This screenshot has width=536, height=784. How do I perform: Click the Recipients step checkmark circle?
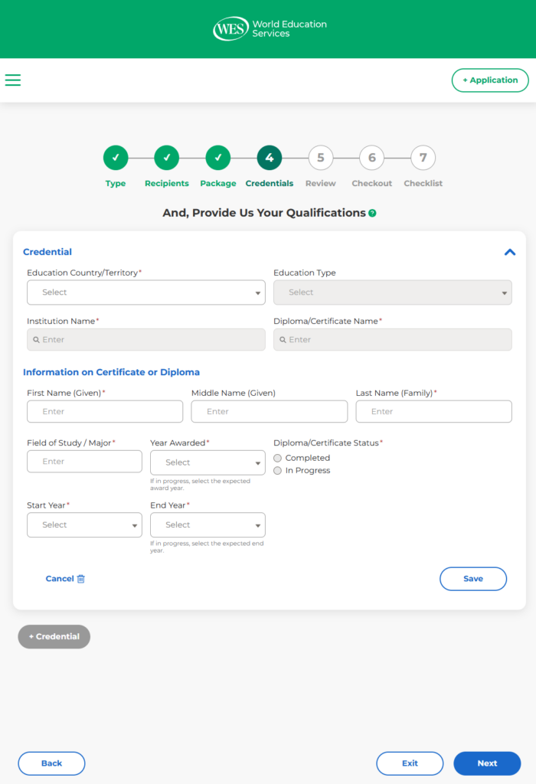167,158
